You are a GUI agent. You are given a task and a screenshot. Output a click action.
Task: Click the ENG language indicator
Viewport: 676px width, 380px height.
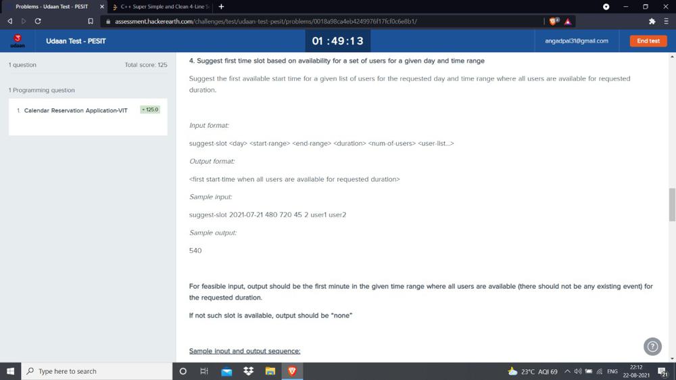click(x=612, y=371)
